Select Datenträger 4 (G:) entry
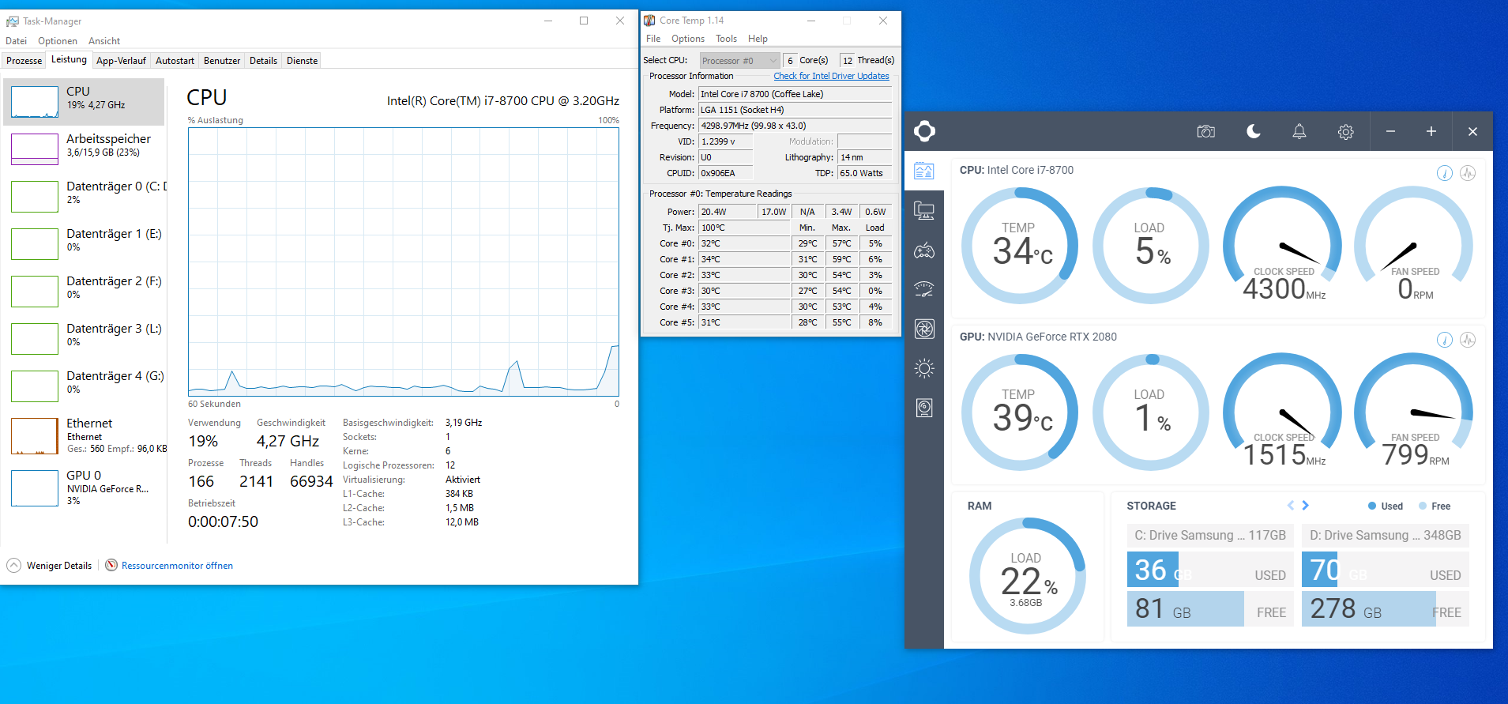Image resolution: width=1508 pixels, height=704 pixels. (84, 386)
